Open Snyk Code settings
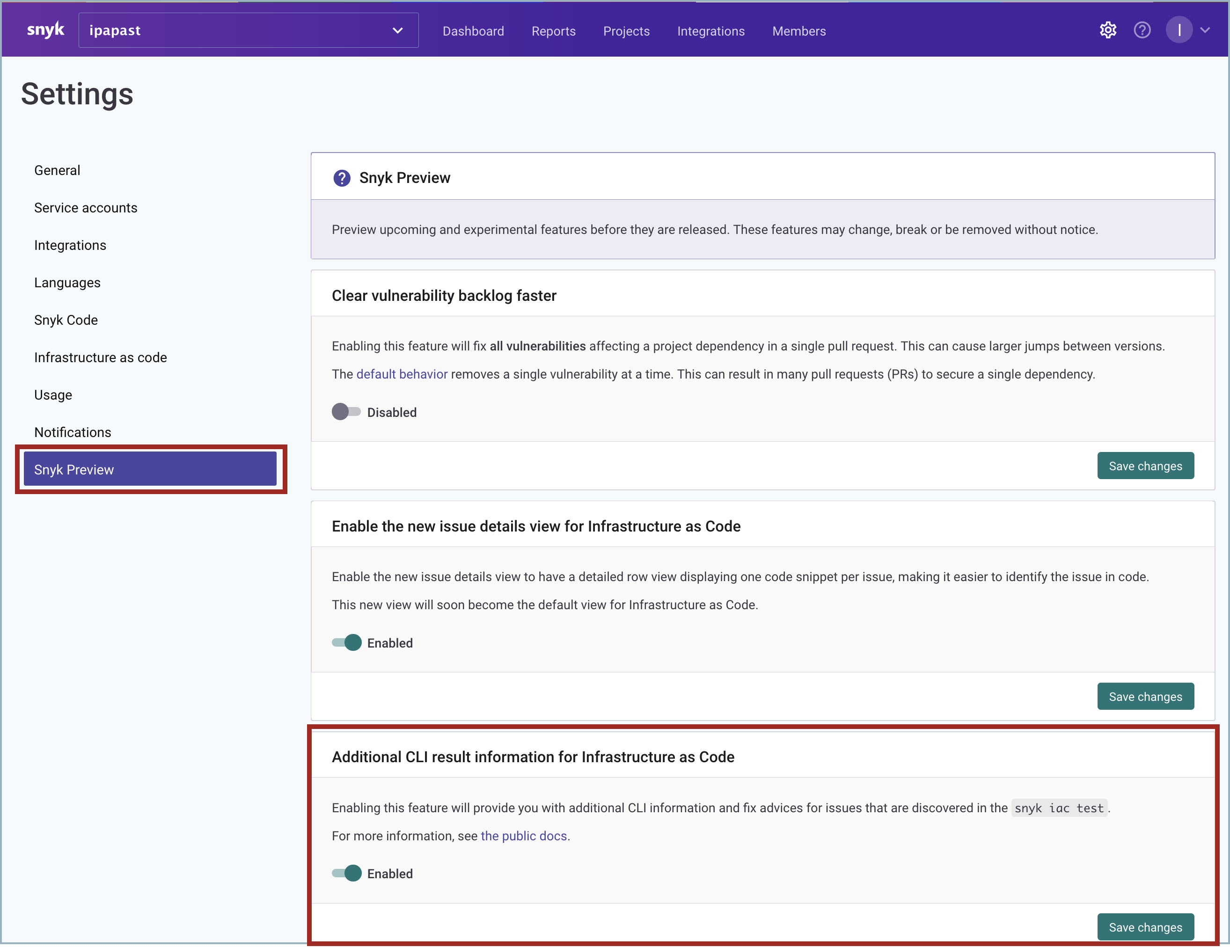The width and height of the screenshot is (1230, 947). click(x=66, y=320)
